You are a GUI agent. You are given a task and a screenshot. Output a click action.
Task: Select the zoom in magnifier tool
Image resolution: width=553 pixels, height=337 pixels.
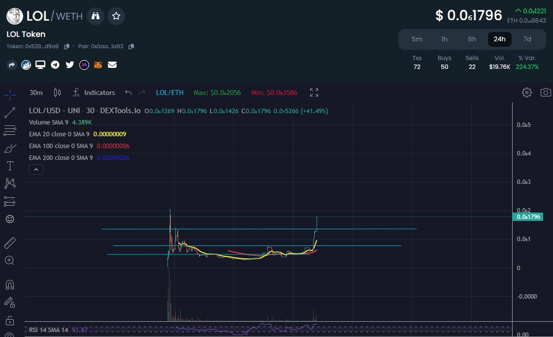(10, 261)
